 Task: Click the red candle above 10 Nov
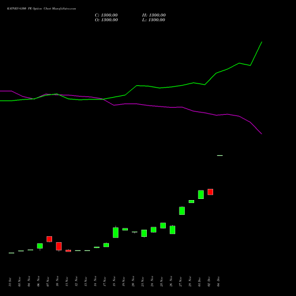tap(59, 246)
